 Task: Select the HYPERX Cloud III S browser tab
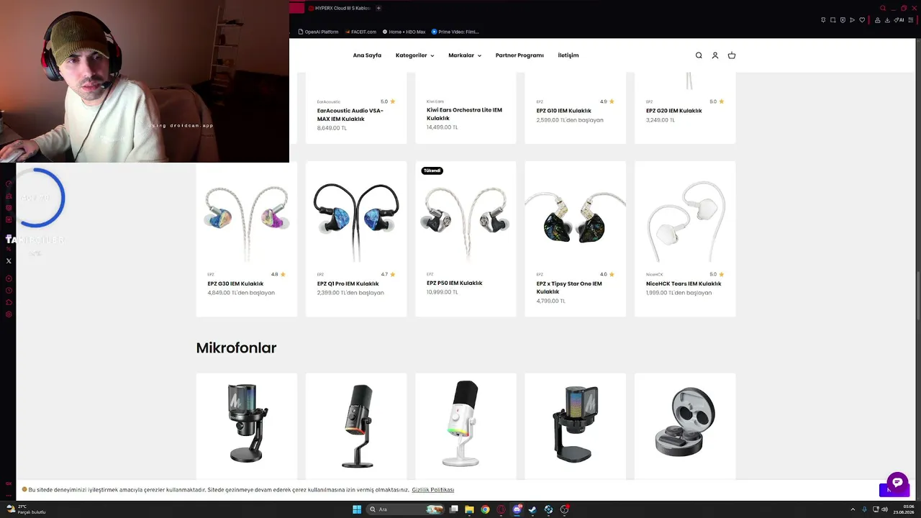tap(338, 8)
